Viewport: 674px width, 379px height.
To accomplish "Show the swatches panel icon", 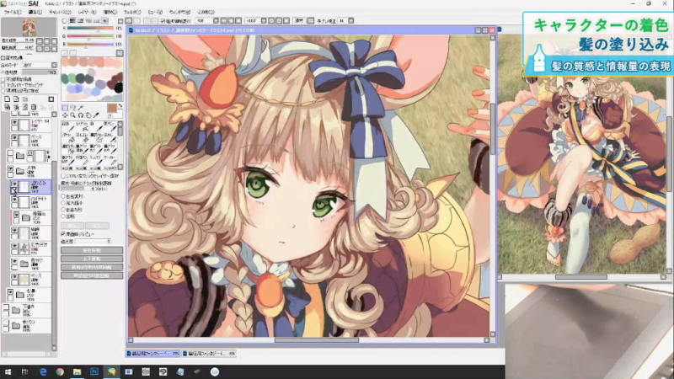I will 97,20.
